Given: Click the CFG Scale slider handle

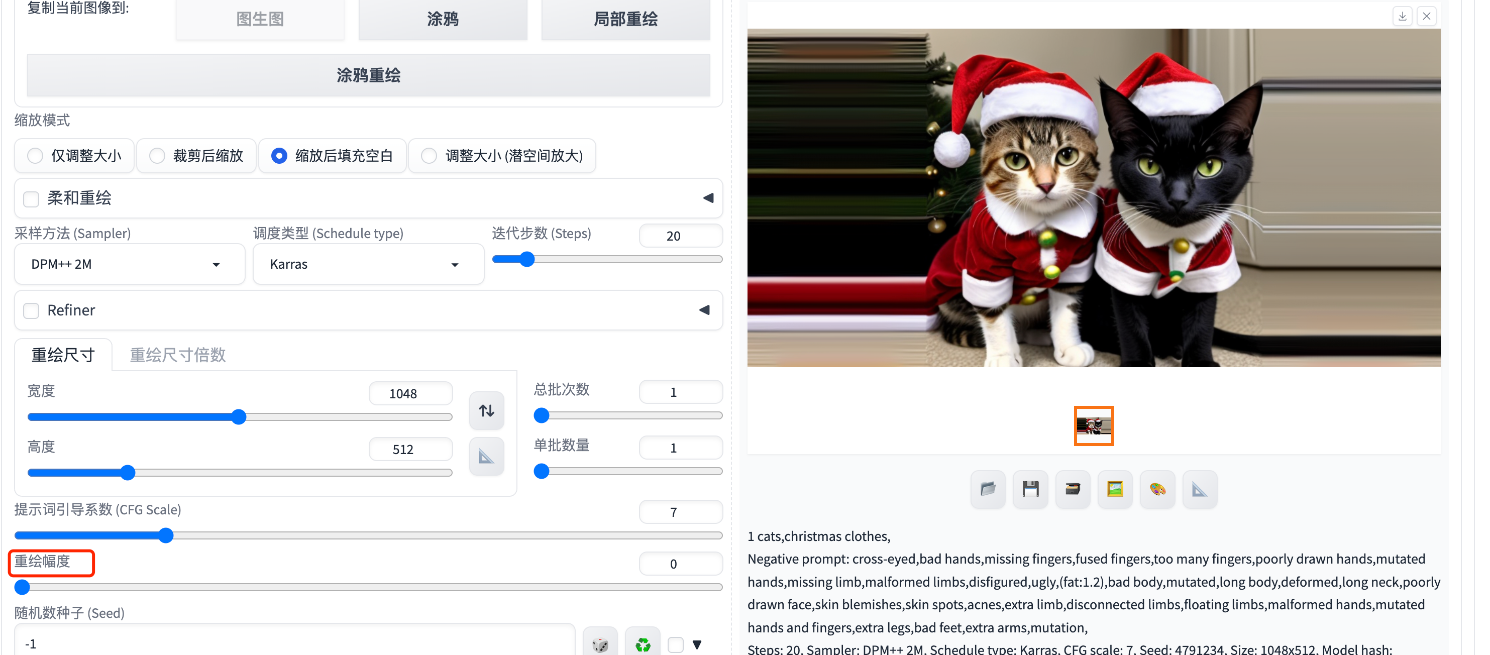Looking at the screenshot, I should [x=166, y=535].
